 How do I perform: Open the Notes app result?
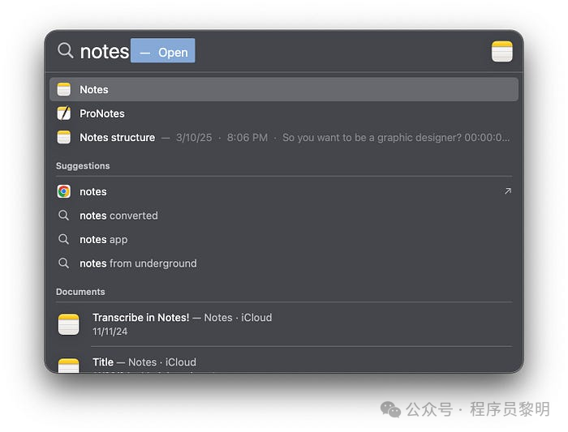(x=284, y=89)
